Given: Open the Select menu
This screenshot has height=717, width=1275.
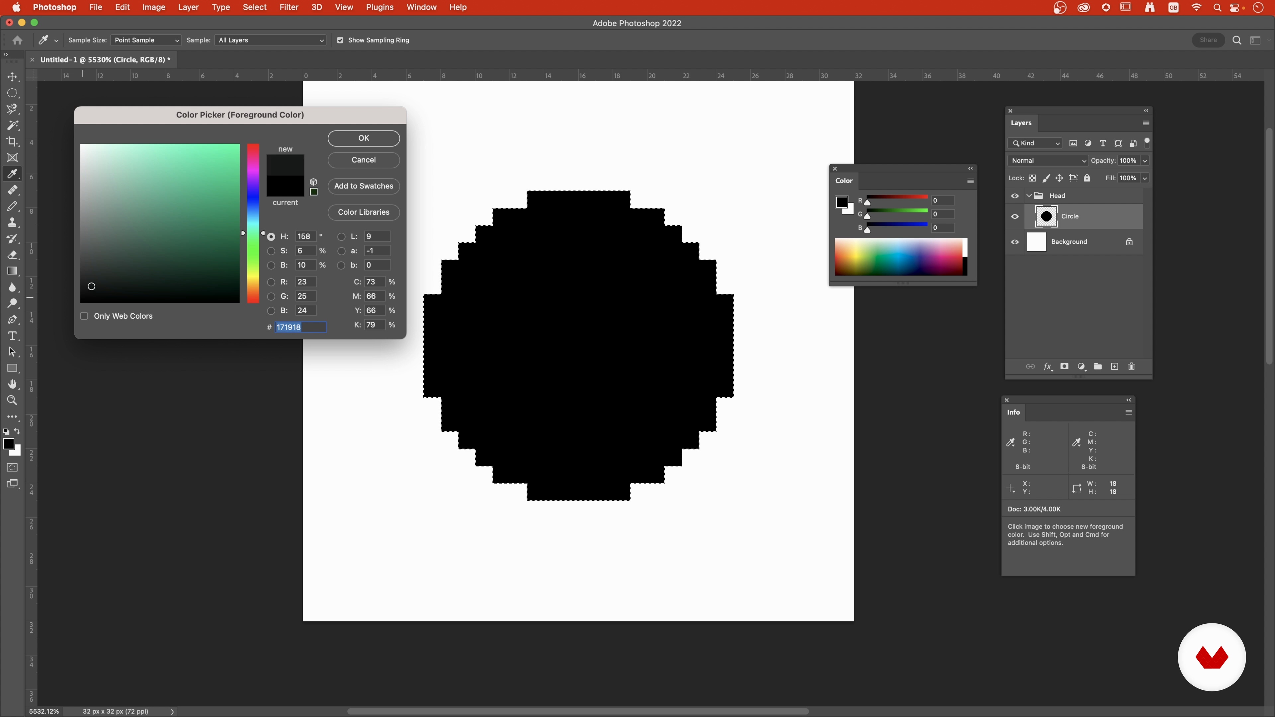Looking at the screenshot, I should [x=254, y=7].
